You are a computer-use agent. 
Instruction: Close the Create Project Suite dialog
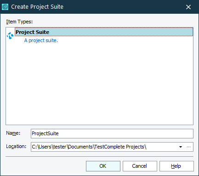coord(188,7)
